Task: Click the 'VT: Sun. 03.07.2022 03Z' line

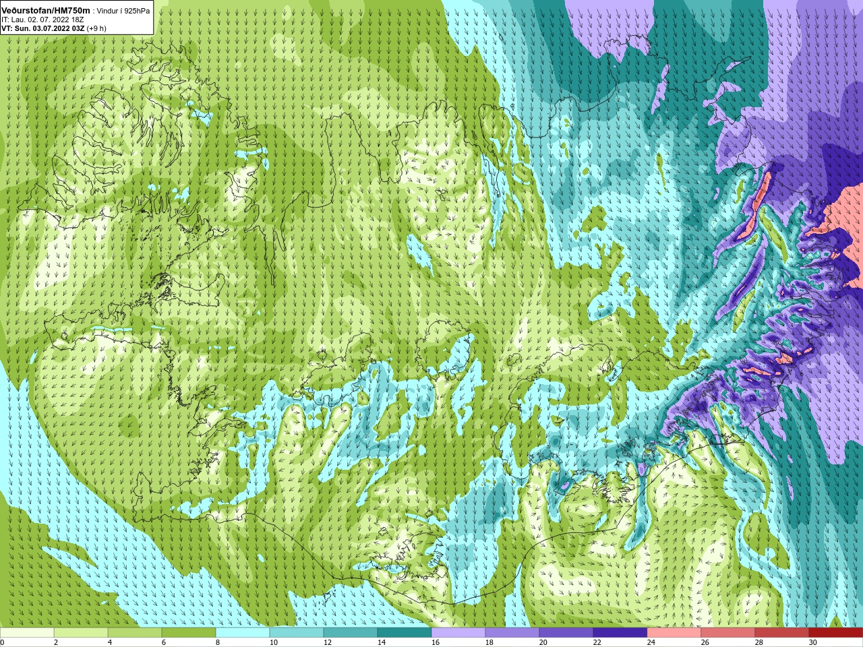Action: 43,28
